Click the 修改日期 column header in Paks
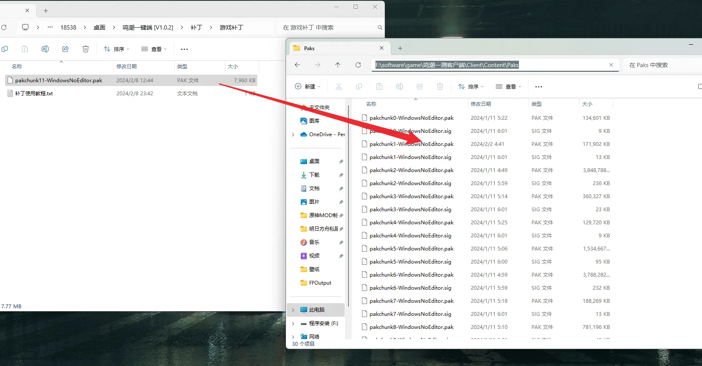Screen dimensions: 702x366 (x=481, y=104)
